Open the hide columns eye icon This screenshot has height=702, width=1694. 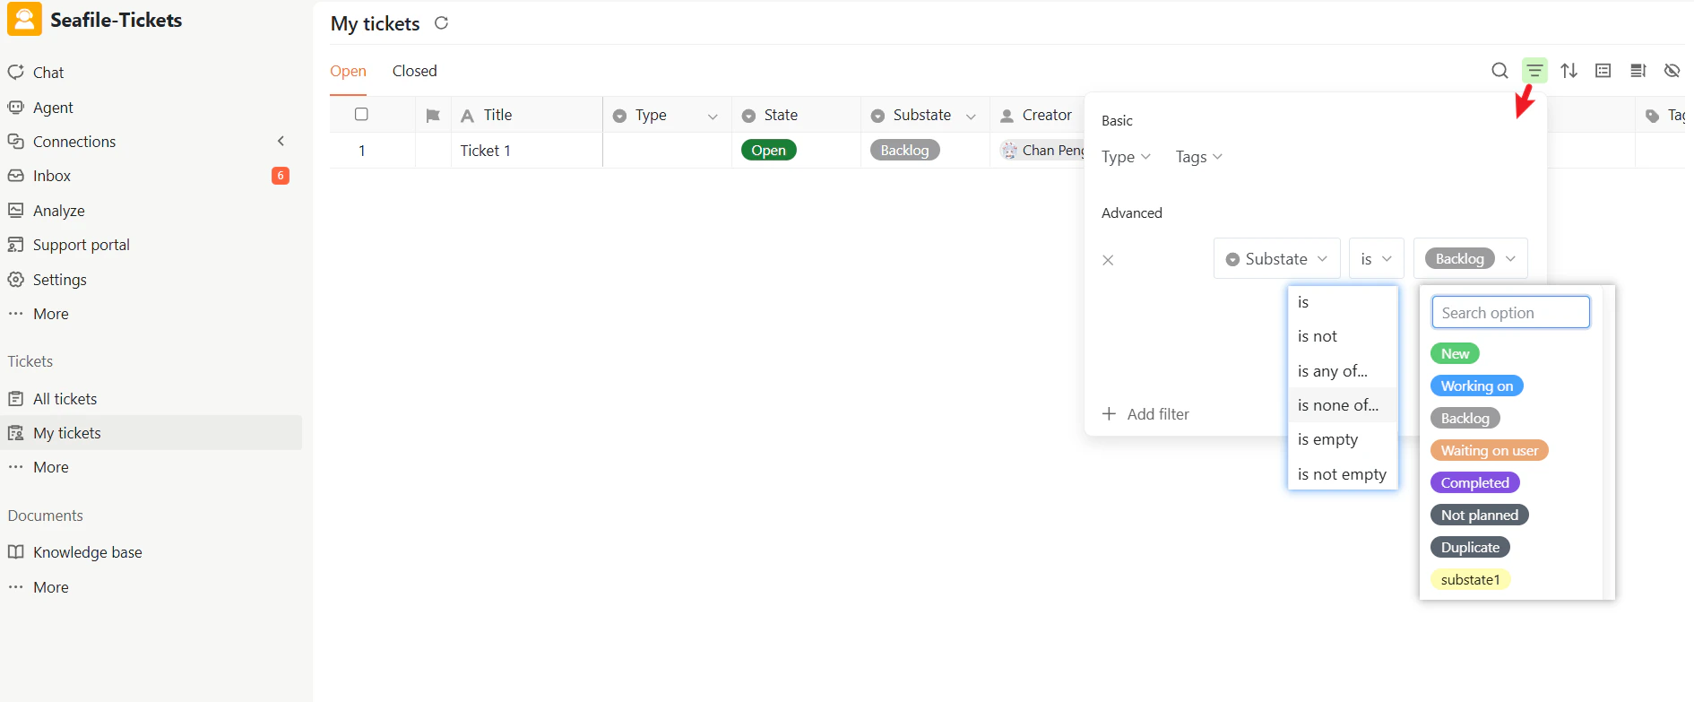(x=1672, y=71)
